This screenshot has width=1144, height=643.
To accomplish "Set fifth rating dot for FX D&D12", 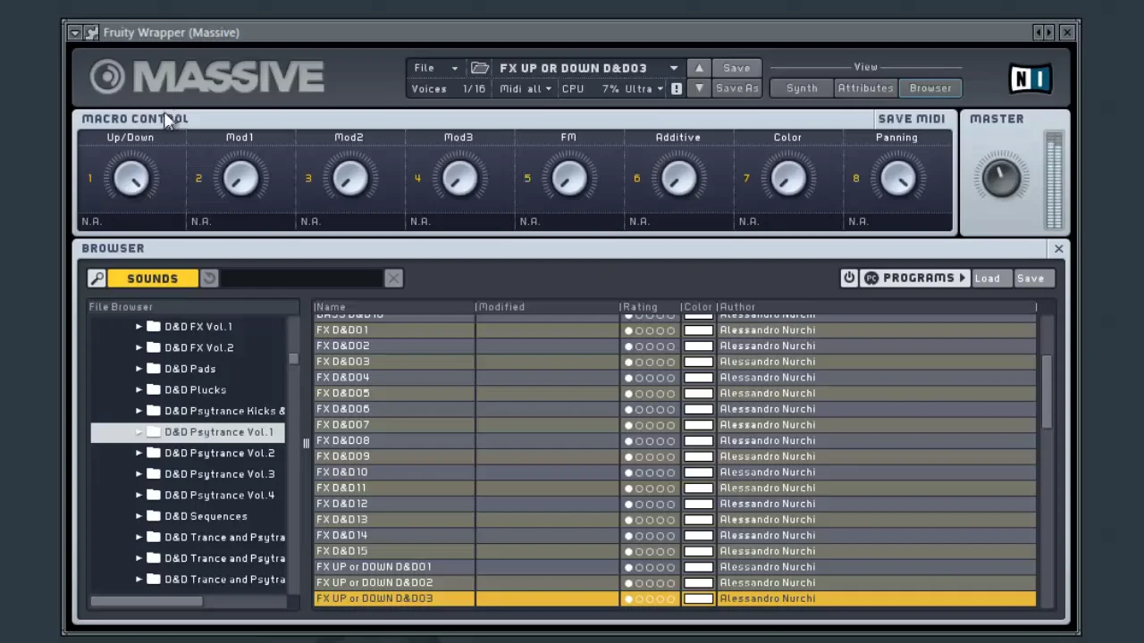I will [671, 504].
